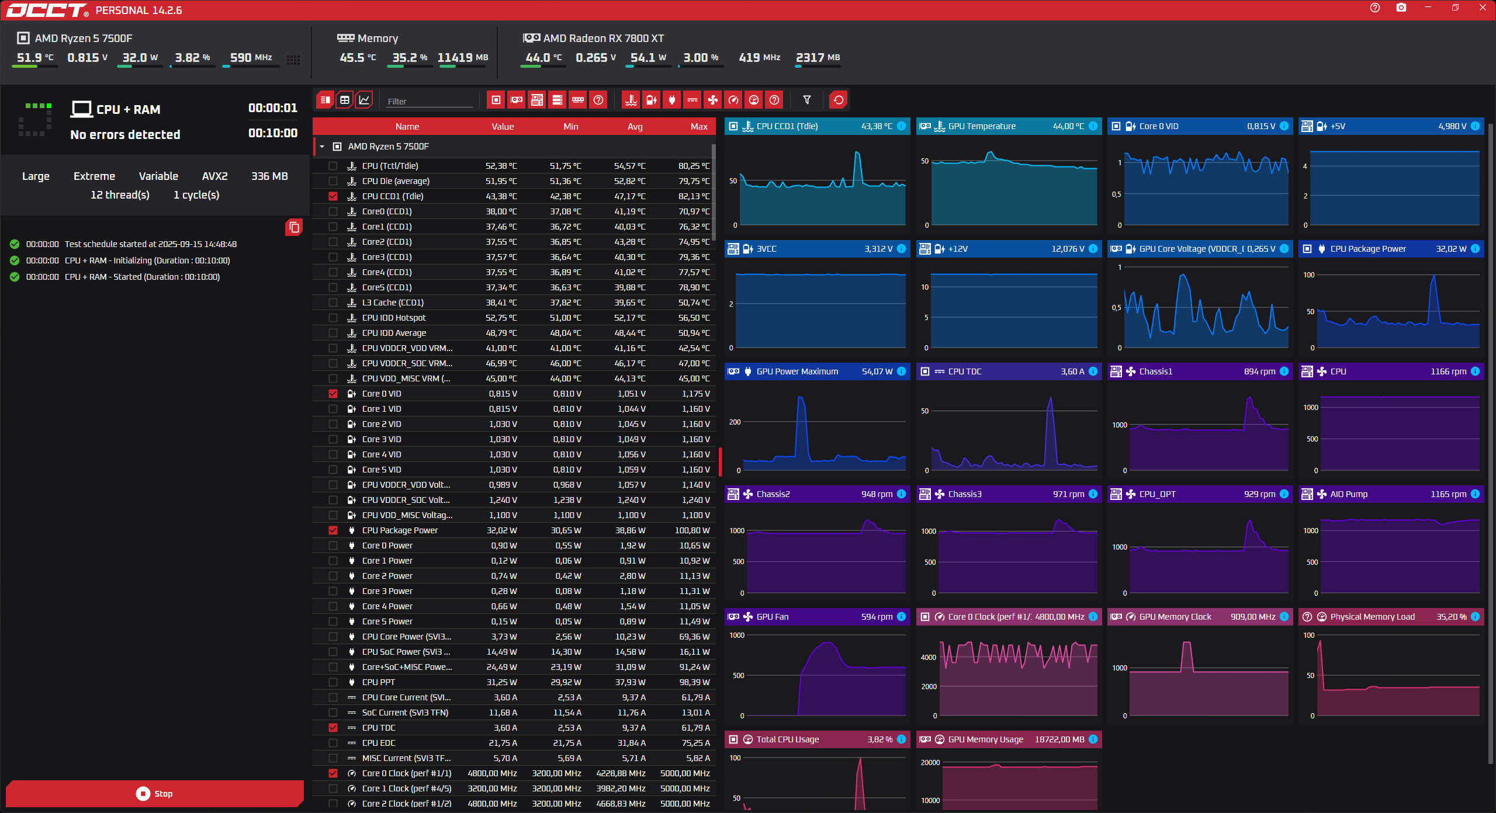Sort sensors by the Name column
This screenshot has width=1496, height=813.
pyautogui.click(x=407, y=127)
